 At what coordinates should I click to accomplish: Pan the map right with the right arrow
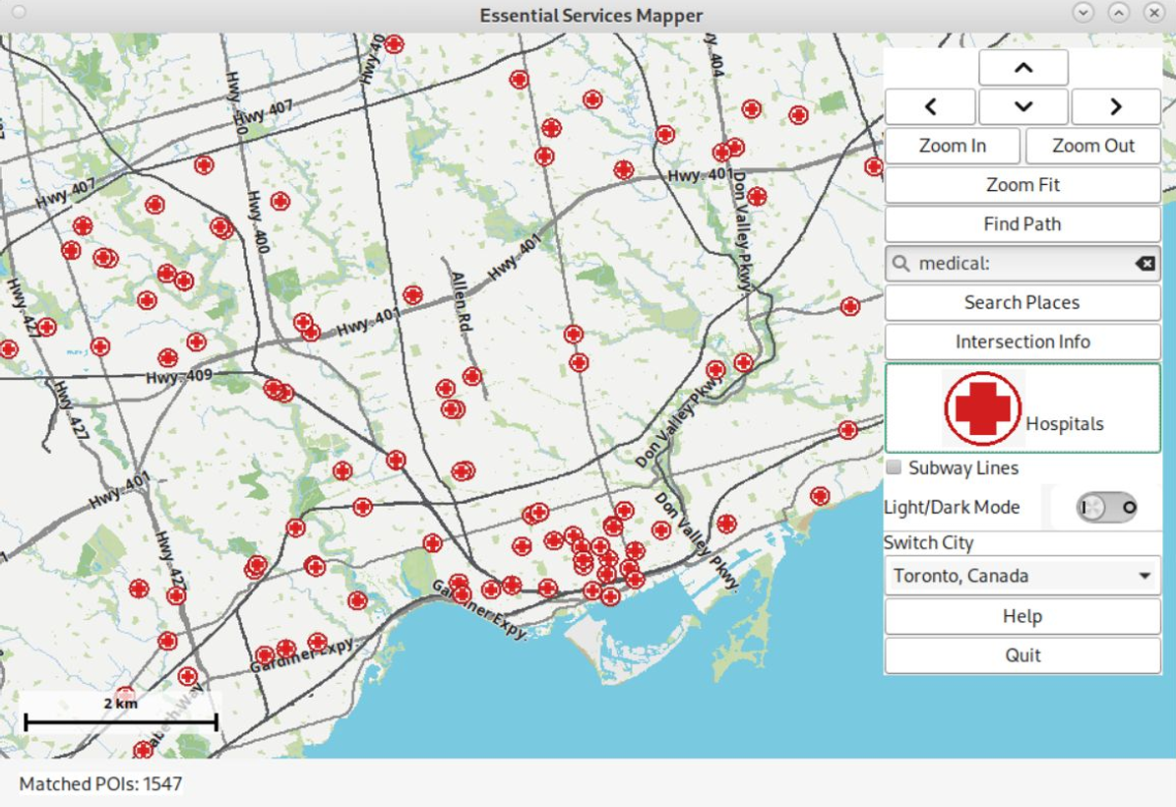[x=1116, y=106]
